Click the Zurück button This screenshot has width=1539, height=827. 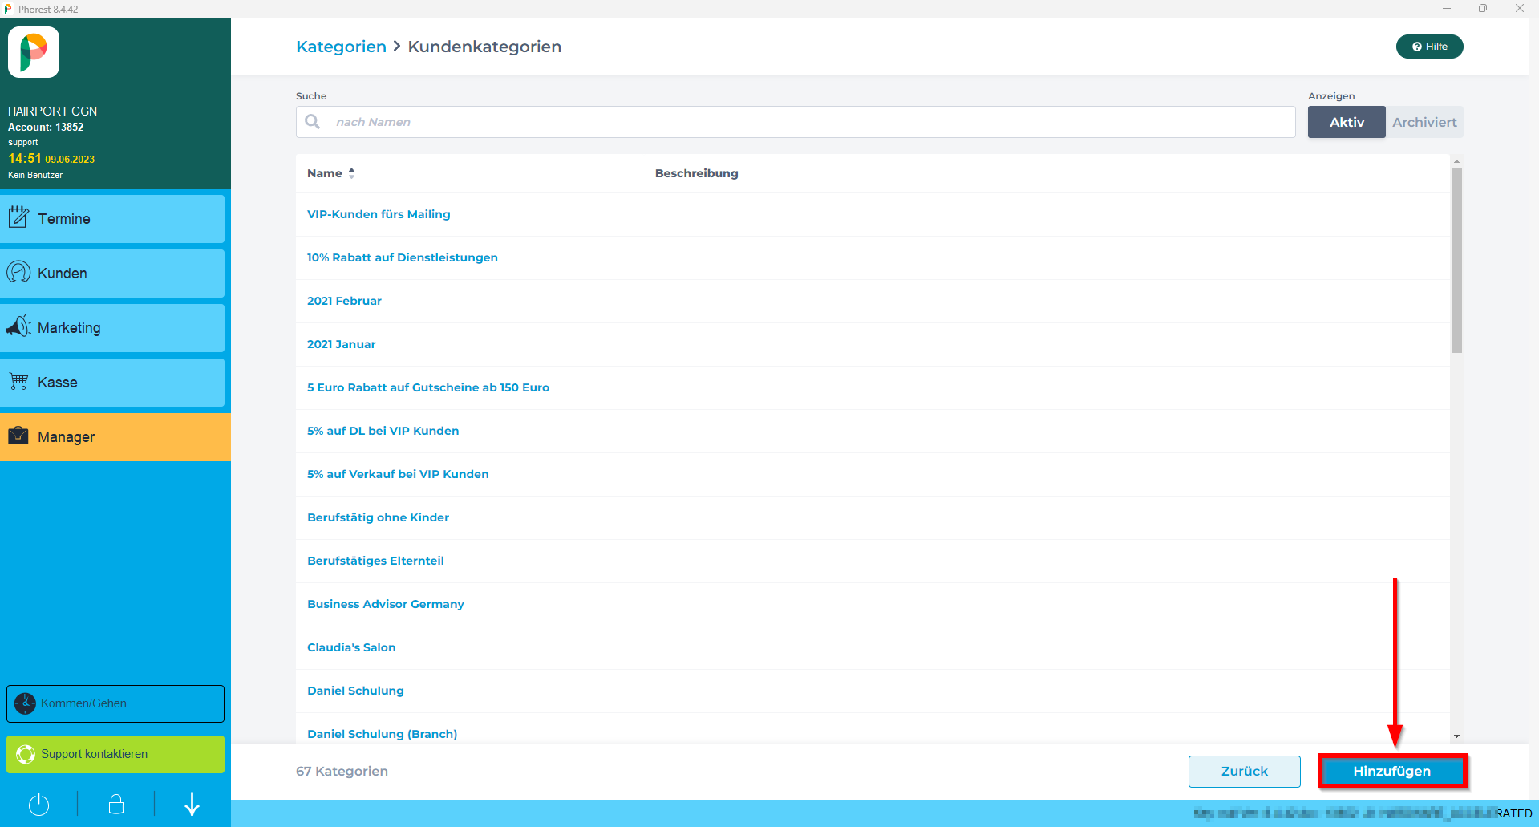point(1244,771)
